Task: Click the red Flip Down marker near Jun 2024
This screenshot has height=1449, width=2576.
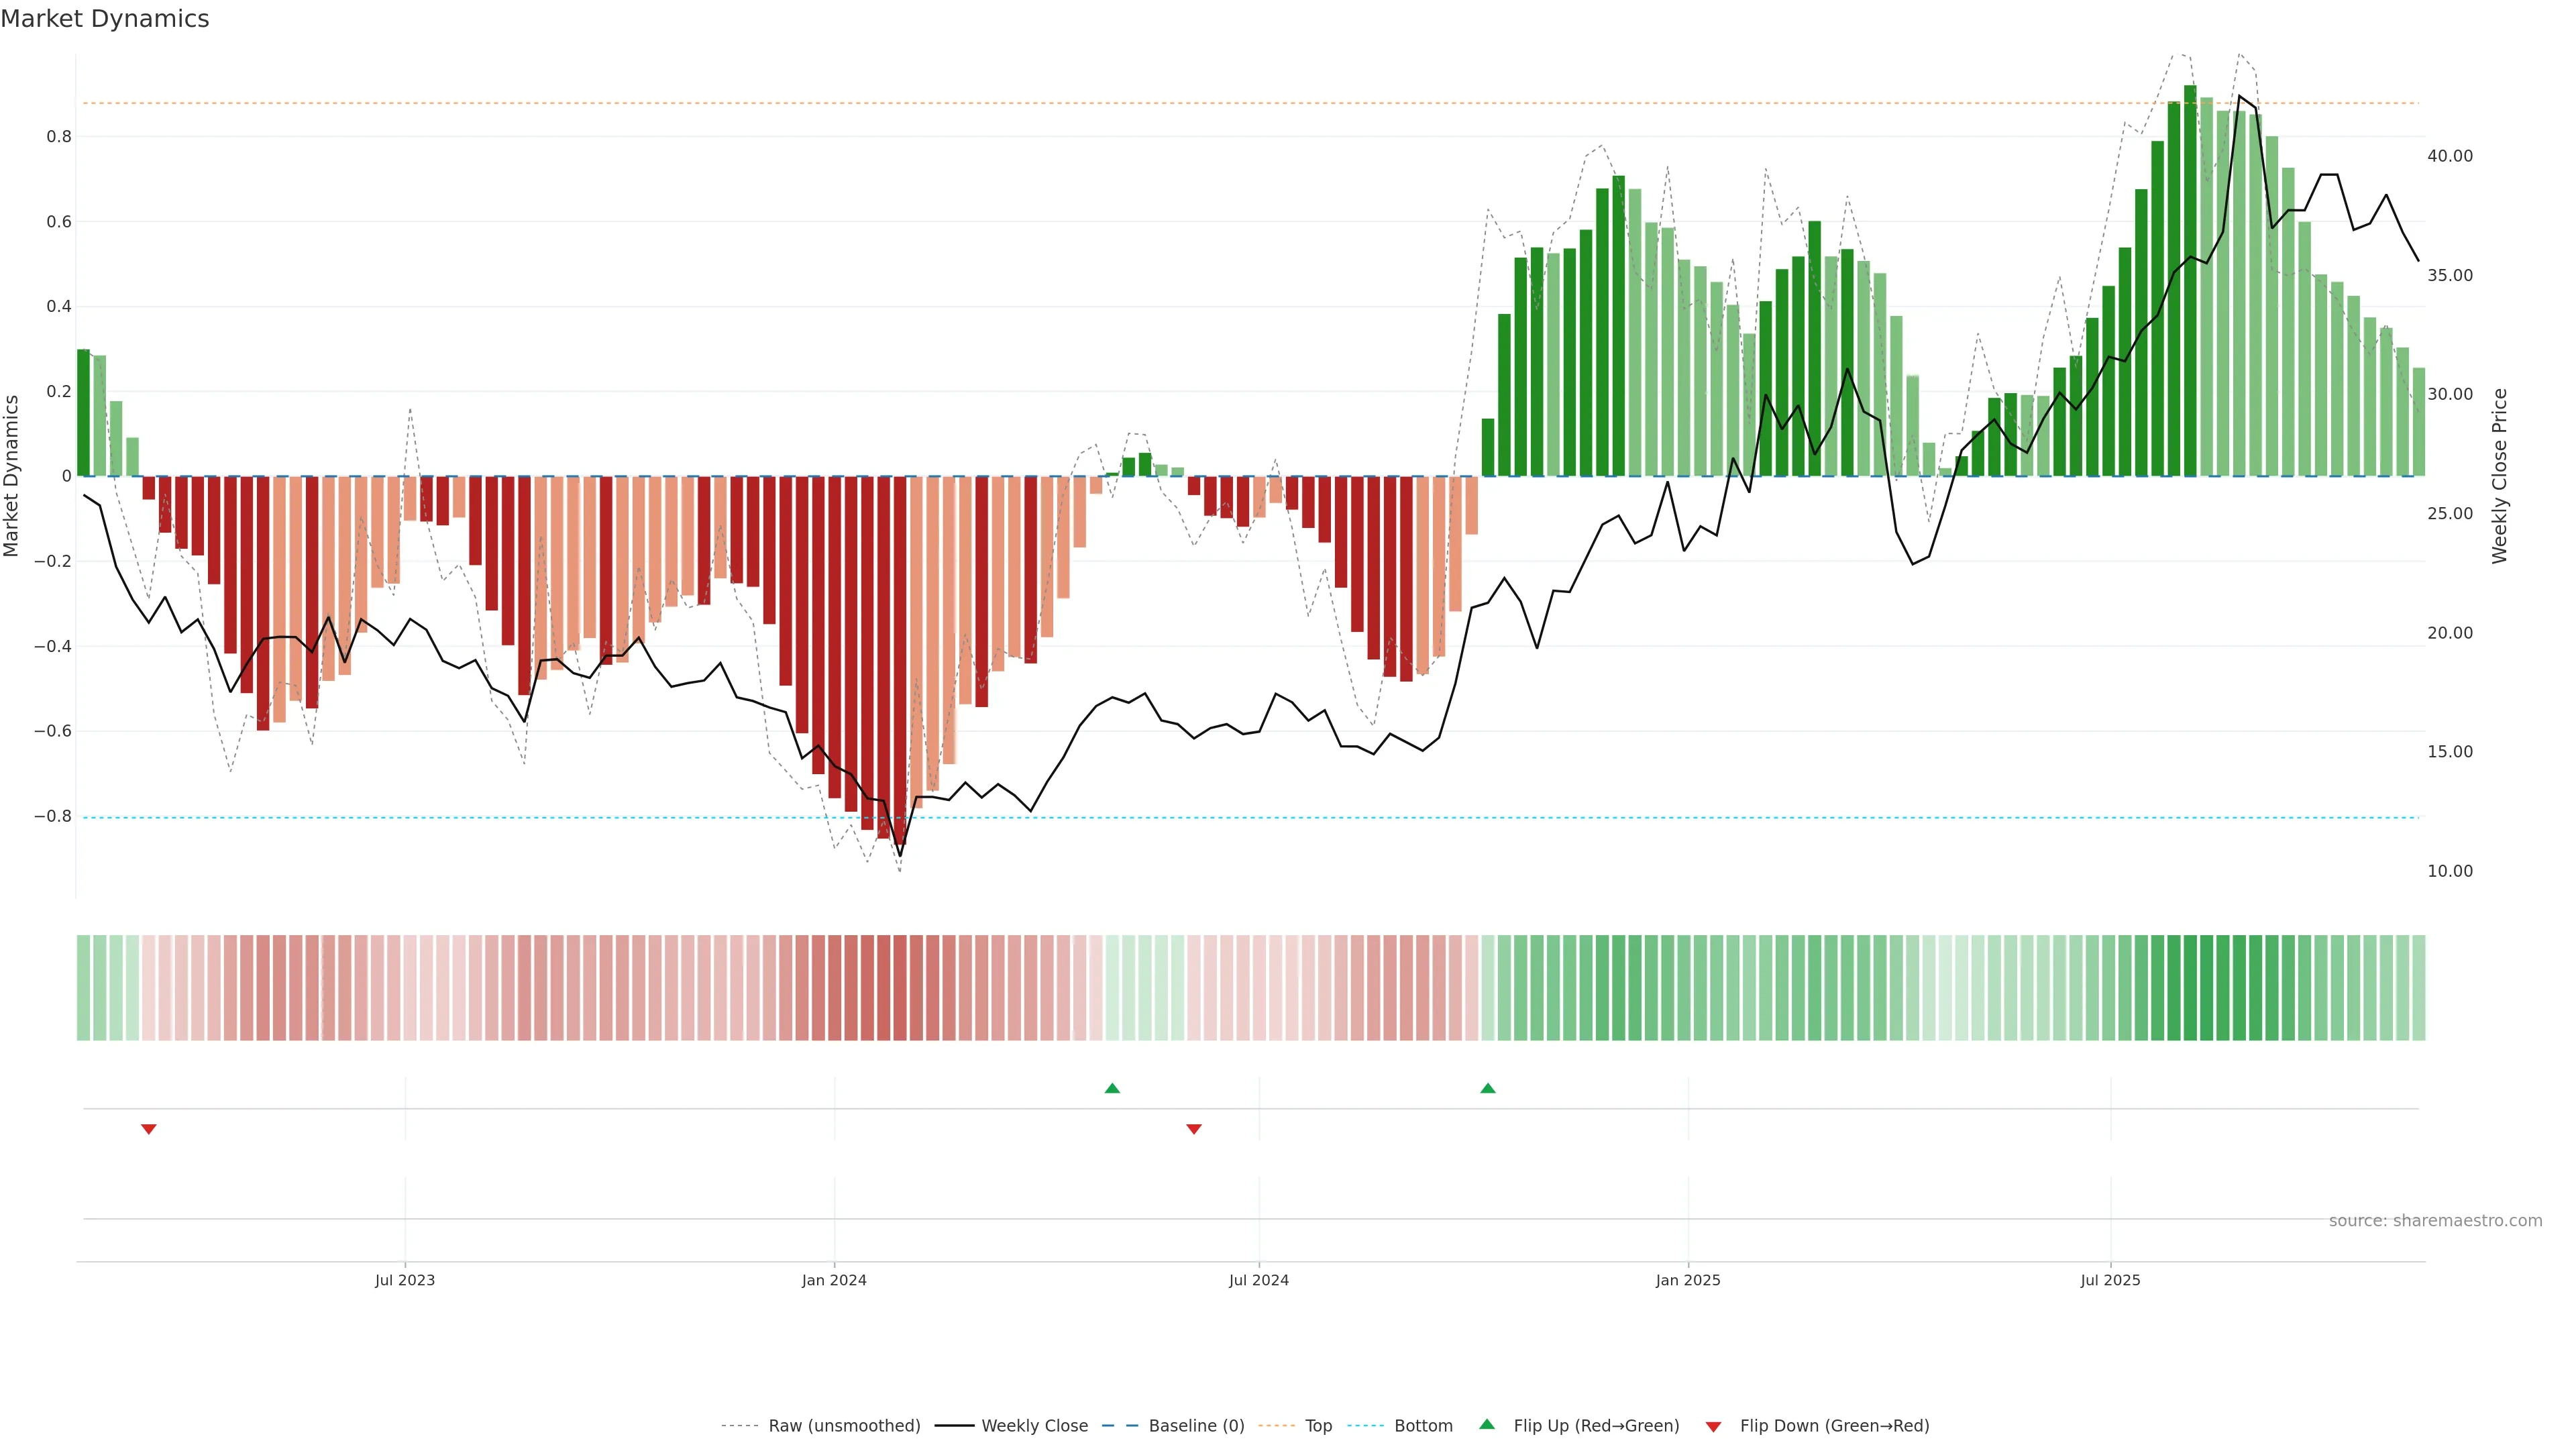Action: (1194, 1129)
